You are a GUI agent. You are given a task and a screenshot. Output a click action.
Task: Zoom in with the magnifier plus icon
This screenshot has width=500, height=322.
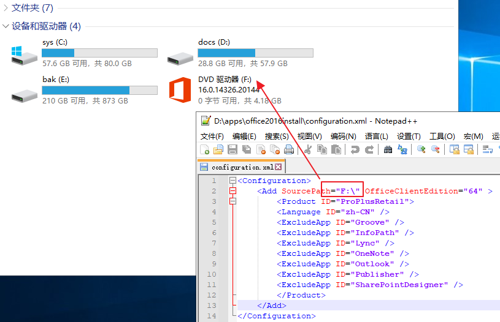pos(421,149)
